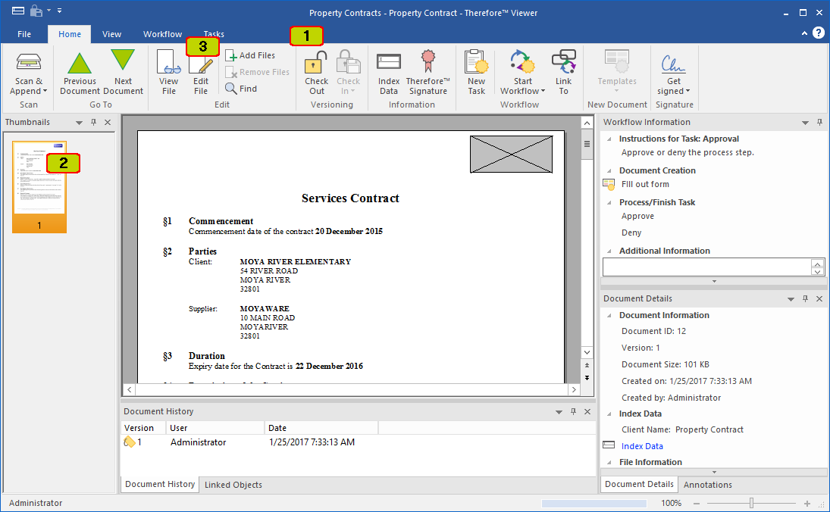Image resolution: width=830 pixels, height=512 pixels.
Task: Pin the Document History panel
Action: pyautogui.click(x=573, y=411)
